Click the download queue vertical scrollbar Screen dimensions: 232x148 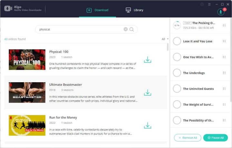[231, 60]
